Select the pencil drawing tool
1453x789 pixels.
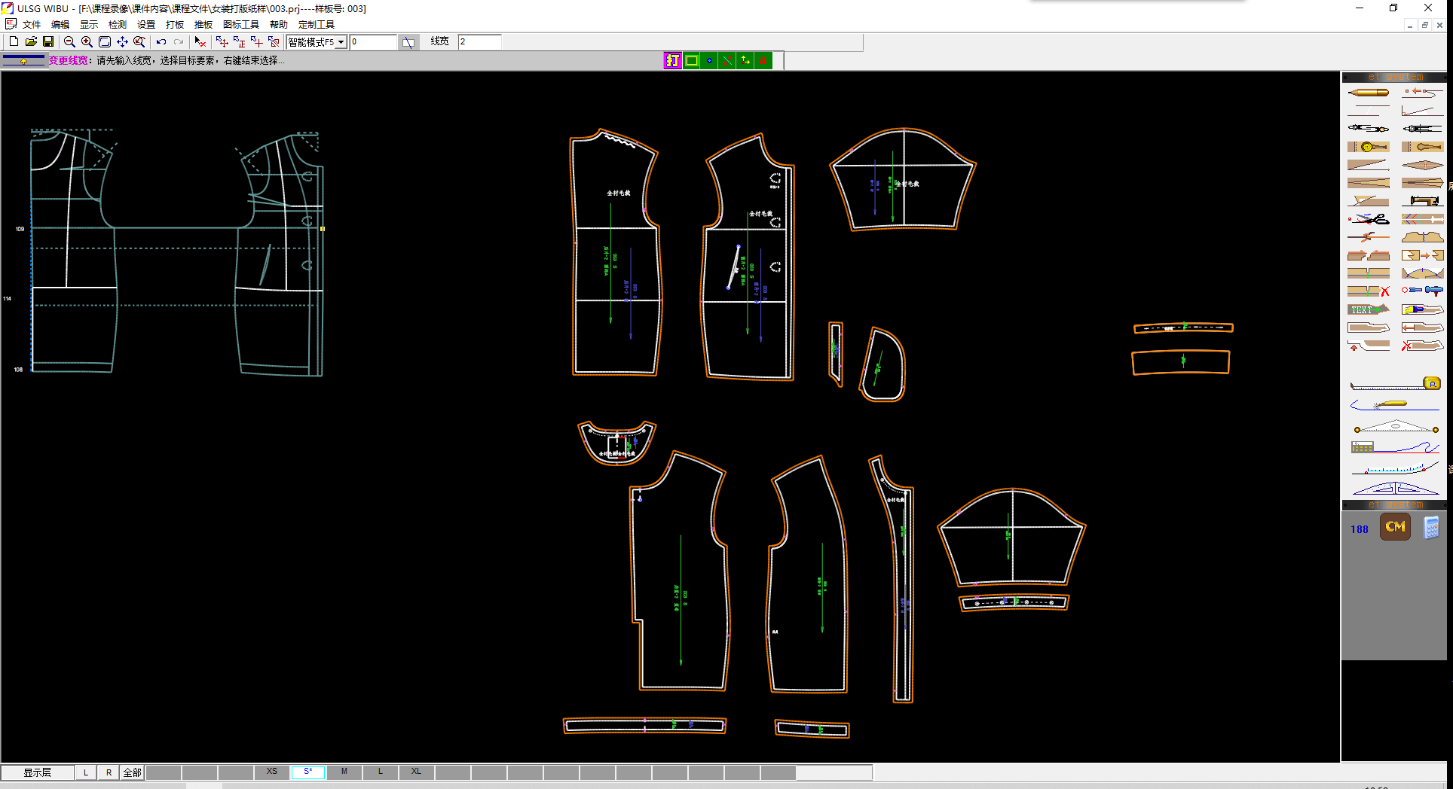click(1368, 93)
